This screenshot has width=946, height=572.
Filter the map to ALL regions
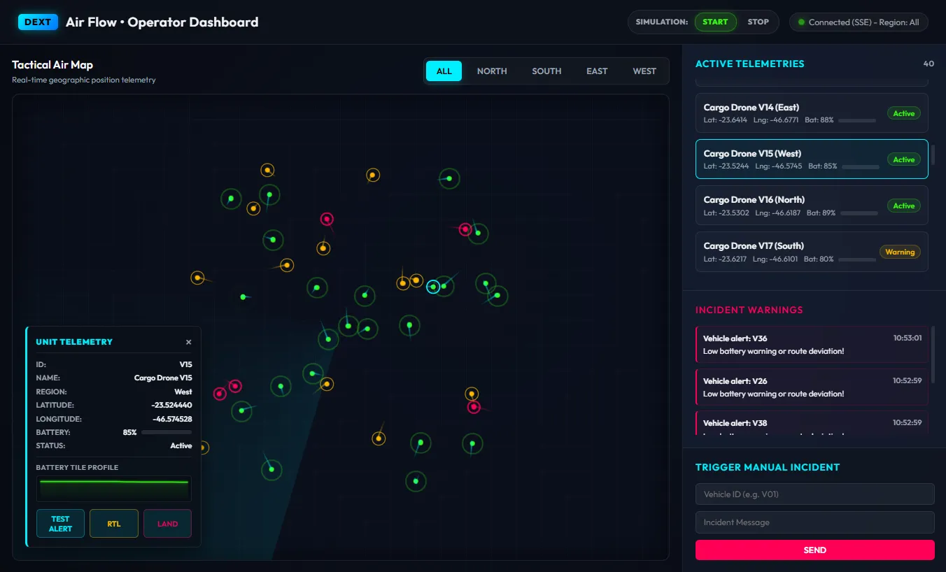[x=444, y=71]
